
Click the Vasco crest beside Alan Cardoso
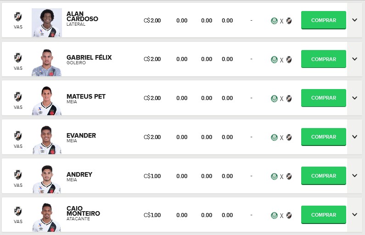tap(18, 17)
